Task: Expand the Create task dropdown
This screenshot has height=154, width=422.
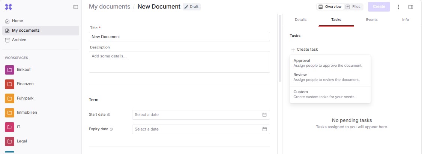Action: tap(305, 49)
